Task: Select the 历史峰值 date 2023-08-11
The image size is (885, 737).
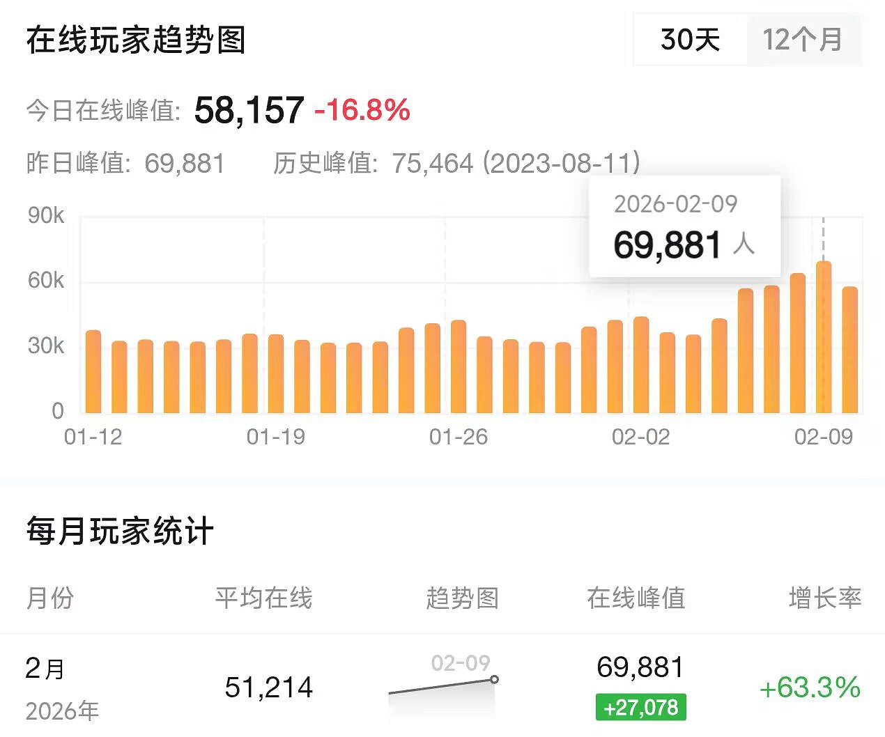Action: tap(561, 163)
